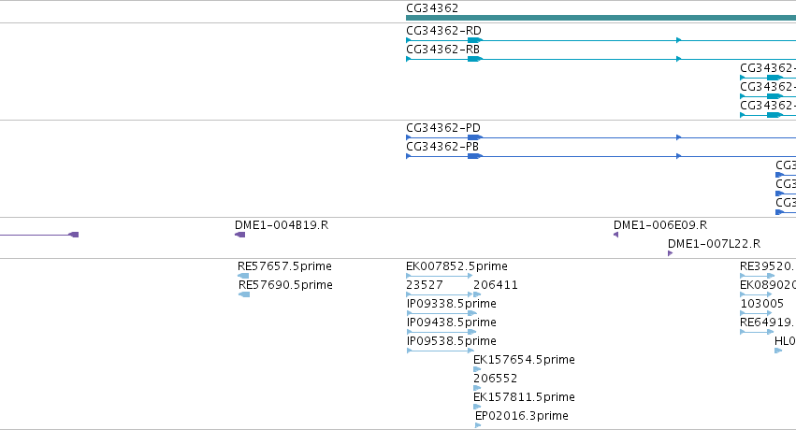Select the EK007852.5prime EST feature
The width and height of the screenshot is (796, 430).
pos(440,276)
